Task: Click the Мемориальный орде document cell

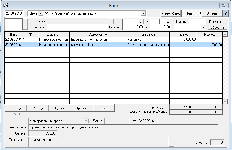Action: click(54, 45)
